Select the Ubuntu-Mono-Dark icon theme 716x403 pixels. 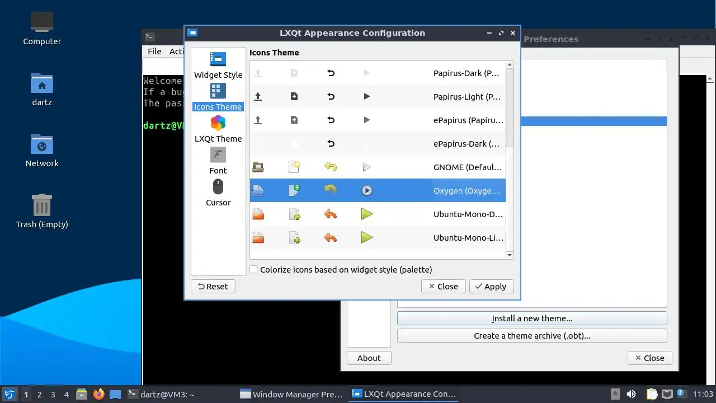378,214
